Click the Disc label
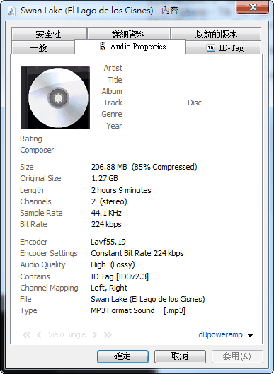274x374 pixels. pyautogui.click(x=195, y=103)
